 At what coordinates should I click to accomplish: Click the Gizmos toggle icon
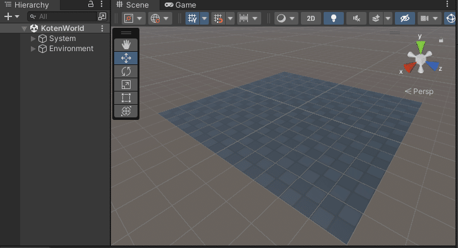pos(450,18)
